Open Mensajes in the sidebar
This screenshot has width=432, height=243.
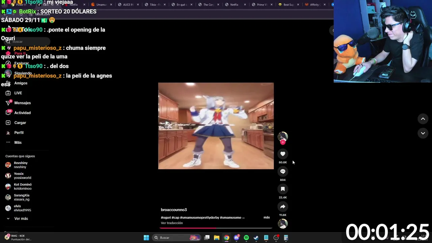pyautogui.click(x=19, y=103)
